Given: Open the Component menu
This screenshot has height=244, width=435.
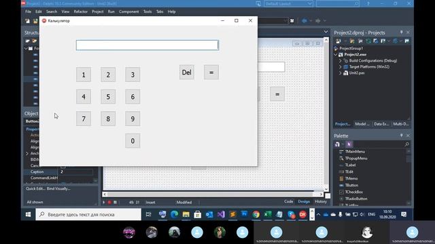Looking at the screenshot, I should click(129, 12).
